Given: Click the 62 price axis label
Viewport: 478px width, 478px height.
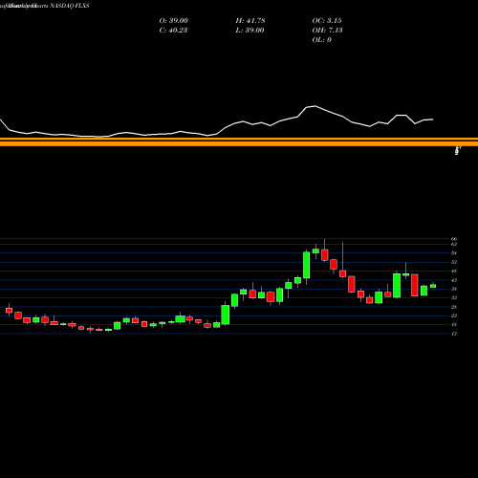Looking at the screenshot, I should point(454,244).
